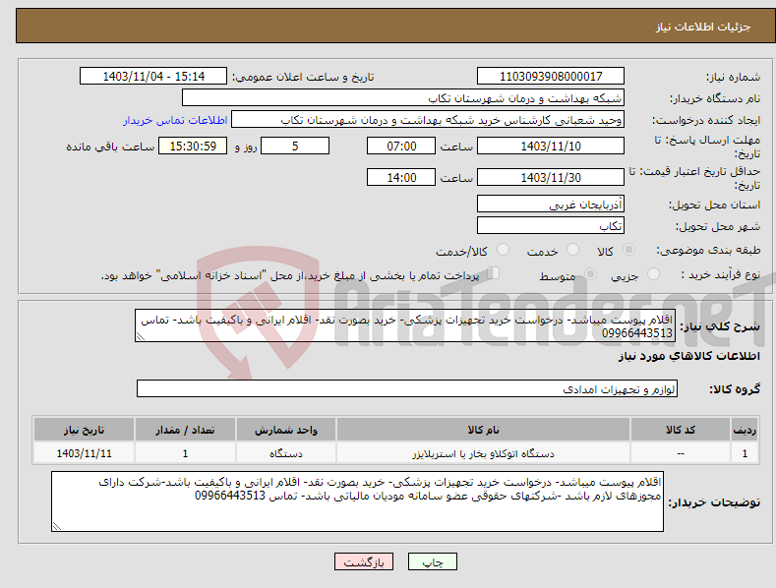Click the تعداد / مقدار column header
The width and height of the screenshot is (776, 588).
(185, 430)
